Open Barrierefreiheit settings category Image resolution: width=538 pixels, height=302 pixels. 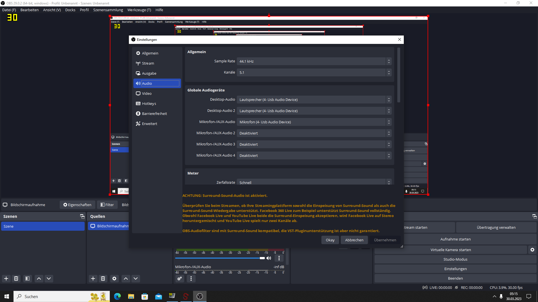tap(157, 114)
